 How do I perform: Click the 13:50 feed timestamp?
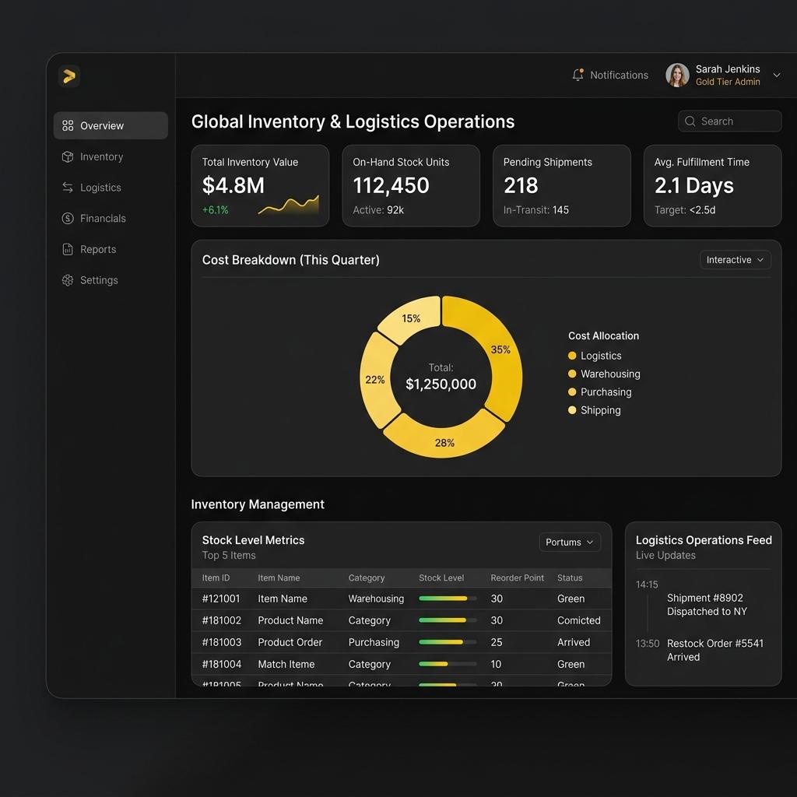click(x=647, y=644)
